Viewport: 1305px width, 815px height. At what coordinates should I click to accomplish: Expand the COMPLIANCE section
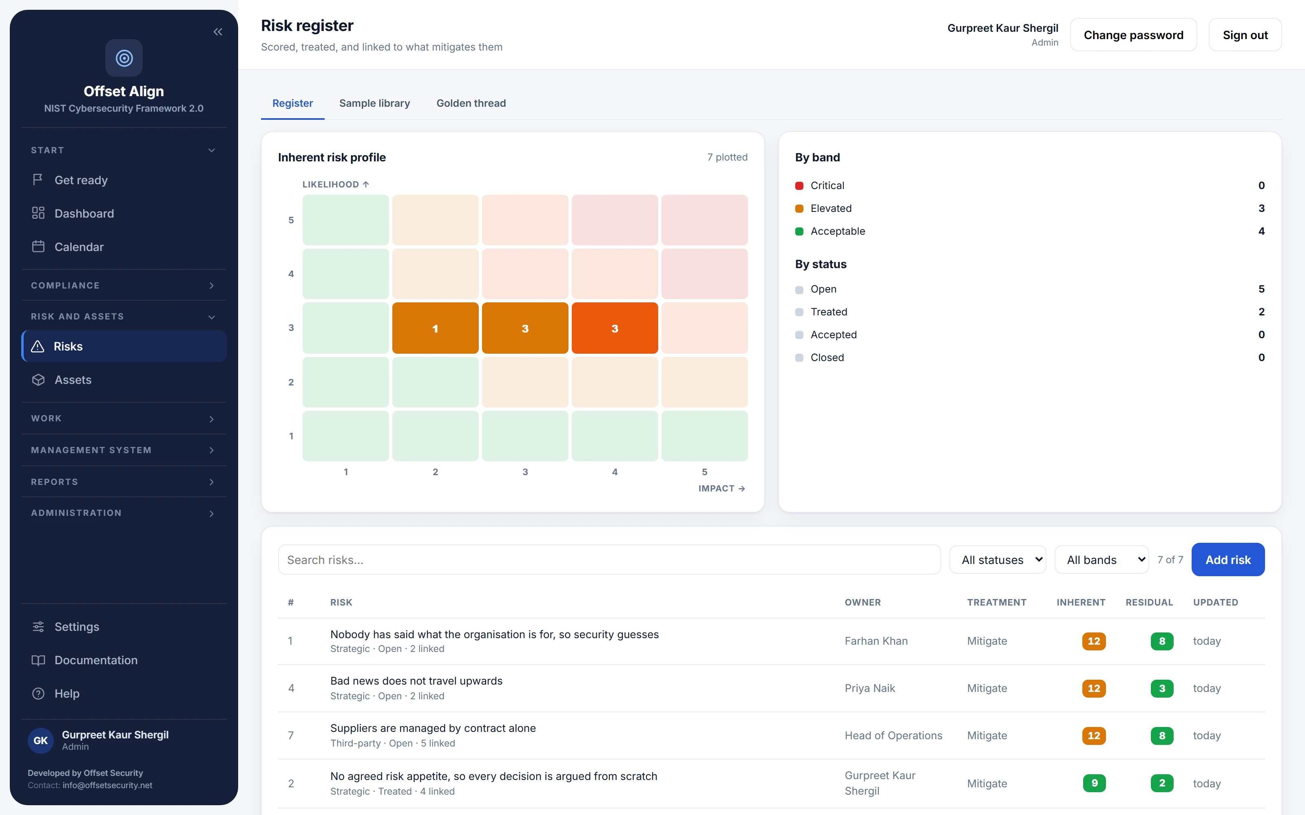tap(124, 285)
